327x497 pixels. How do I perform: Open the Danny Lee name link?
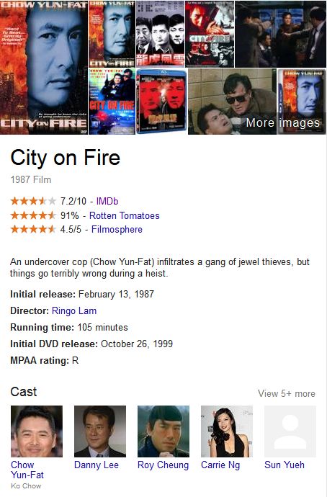(x=97, y=465)
